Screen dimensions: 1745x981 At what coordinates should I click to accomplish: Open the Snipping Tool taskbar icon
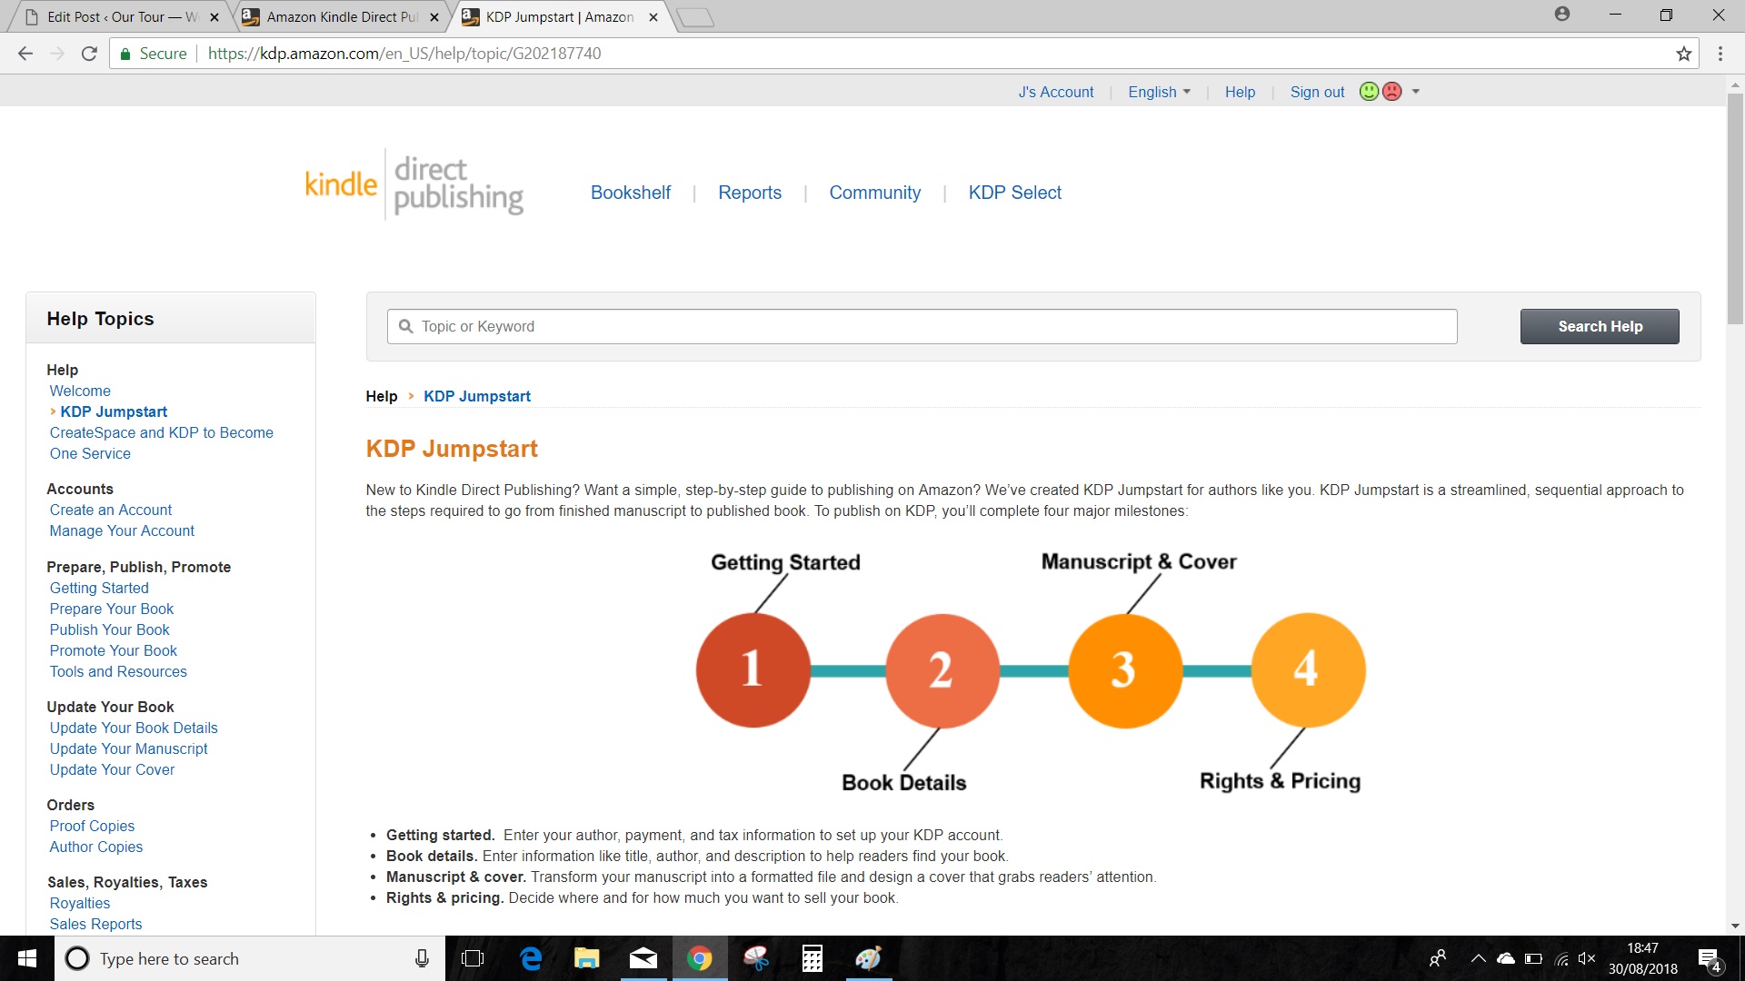[x=756, y=958]
